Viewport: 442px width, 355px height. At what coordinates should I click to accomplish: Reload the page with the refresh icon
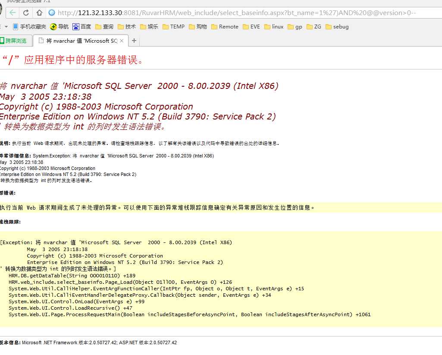26,13
